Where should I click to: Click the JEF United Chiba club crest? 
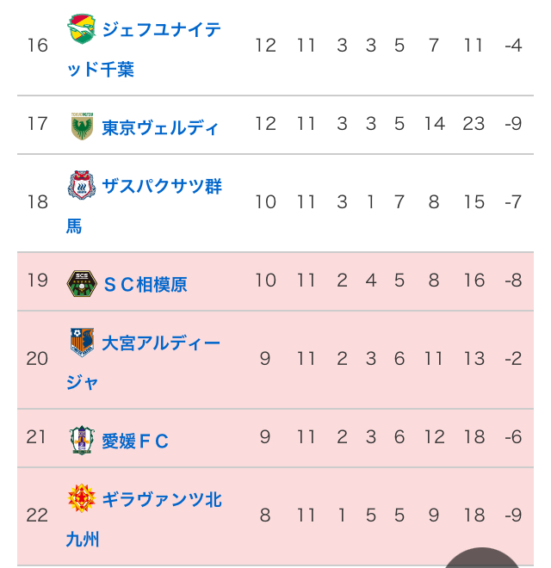(81, 29)
